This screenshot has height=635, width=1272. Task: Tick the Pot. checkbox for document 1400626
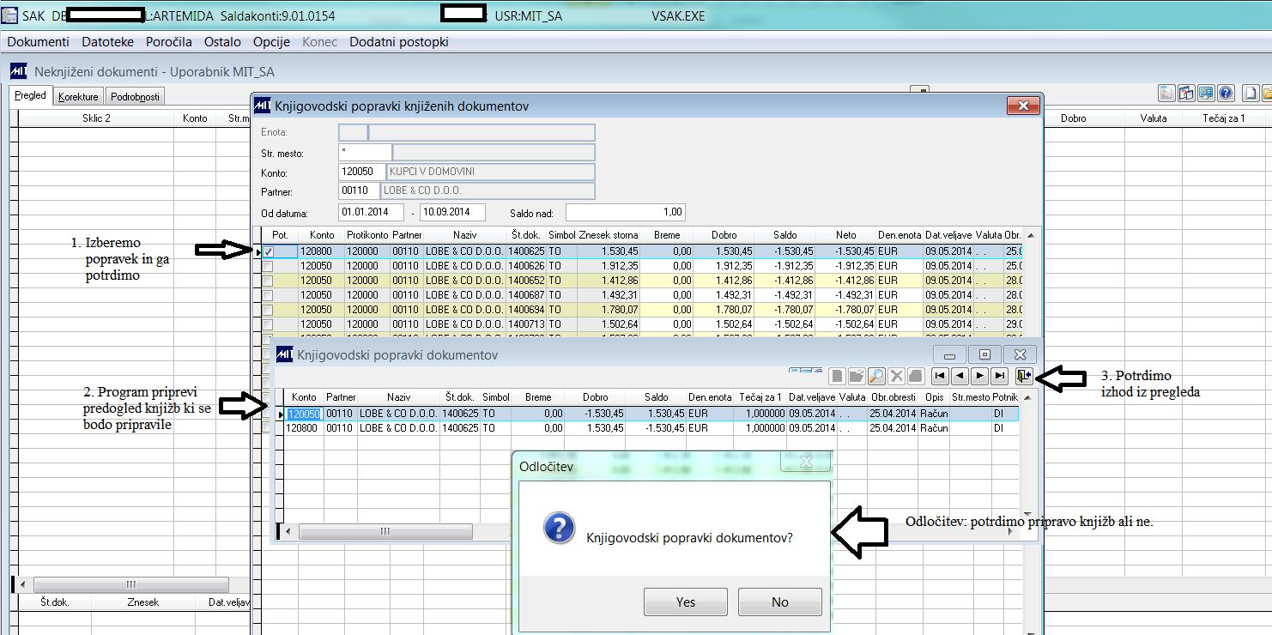(x=269, y=266)
